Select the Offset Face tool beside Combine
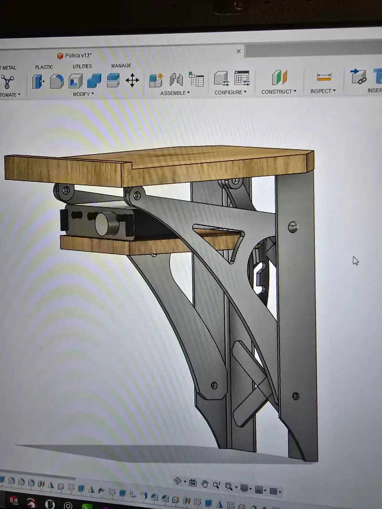The image size is (382, 509). pos(113,80)
